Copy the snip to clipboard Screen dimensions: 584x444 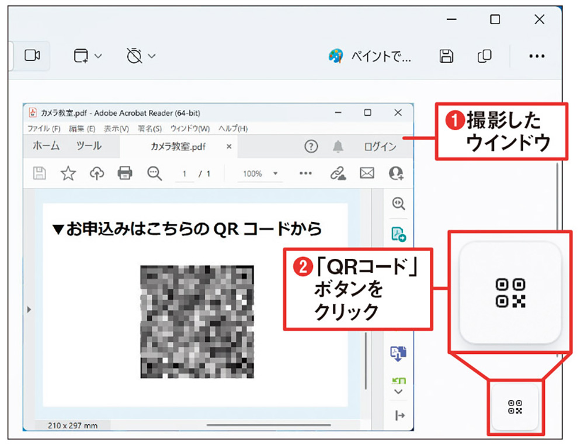(x=484, y=56)
